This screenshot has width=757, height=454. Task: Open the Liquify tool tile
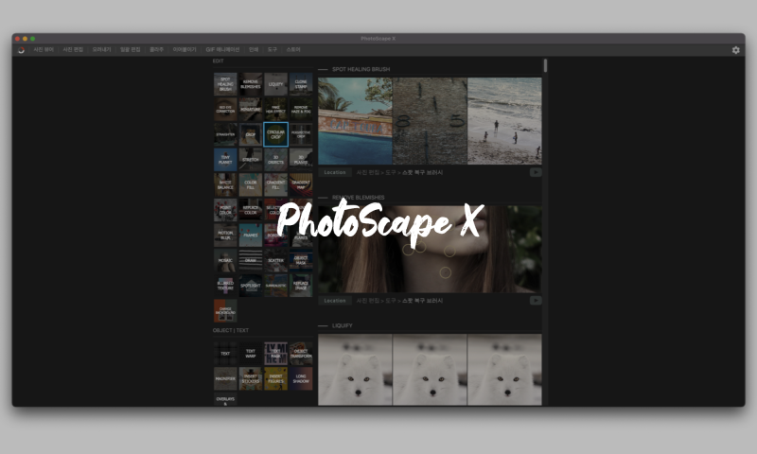pos(275,84)
